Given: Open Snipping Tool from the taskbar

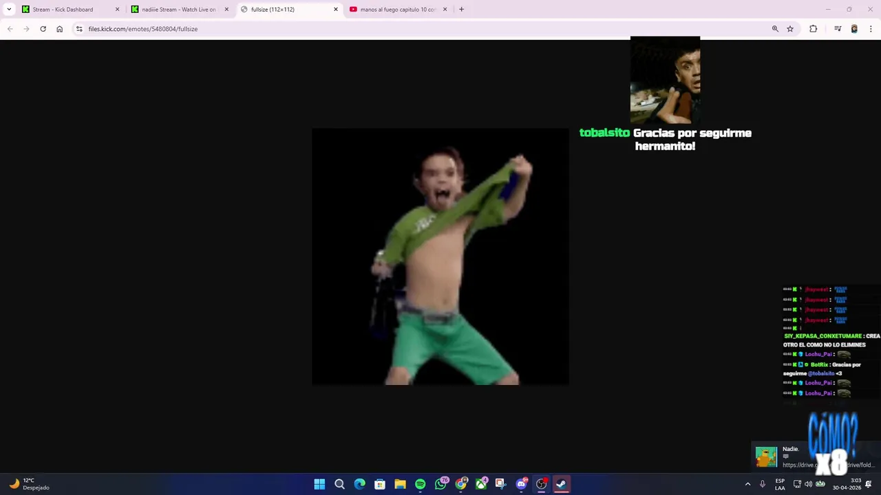Looking at the screenshot, I should pyautogui.click(x=500, y=484).
